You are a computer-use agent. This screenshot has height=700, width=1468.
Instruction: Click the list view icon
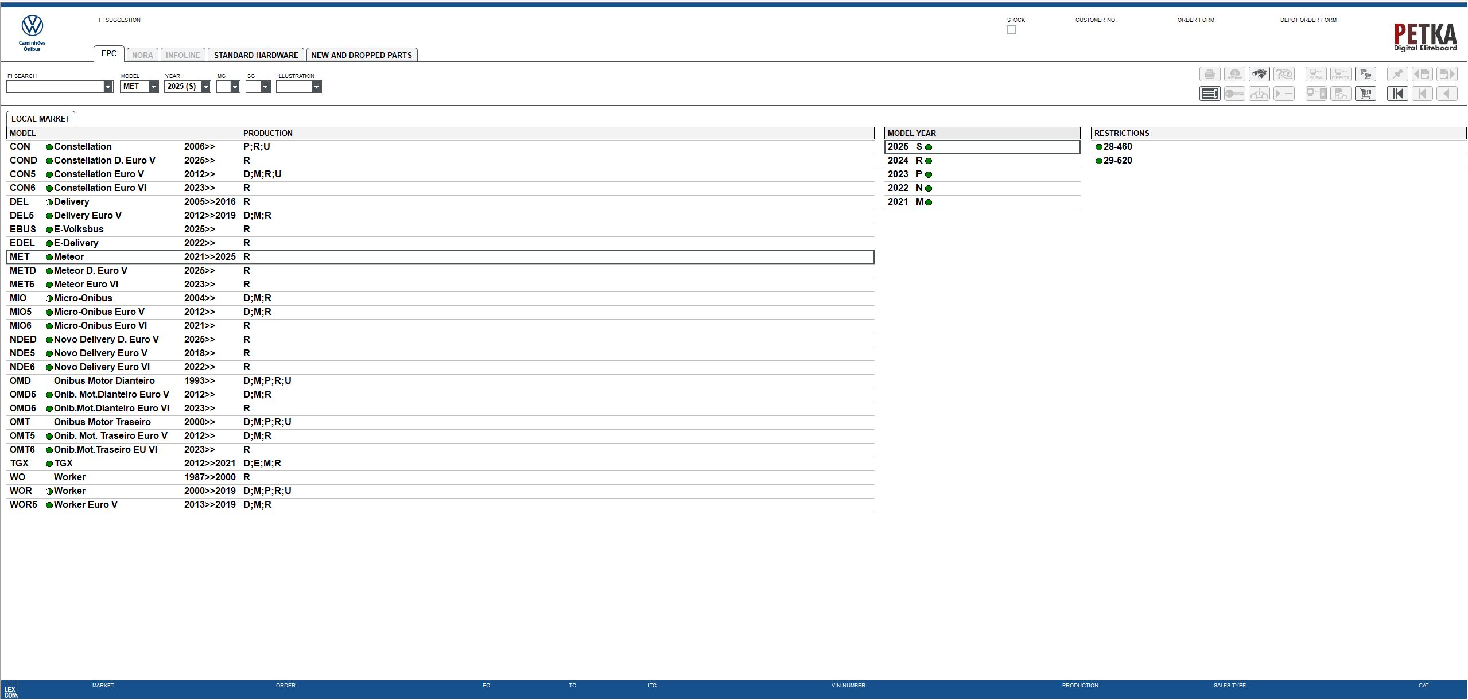coord(1210,94)
